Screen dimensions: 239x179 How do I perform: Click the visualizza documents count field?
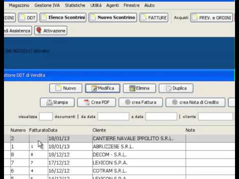tap(46, 116)
